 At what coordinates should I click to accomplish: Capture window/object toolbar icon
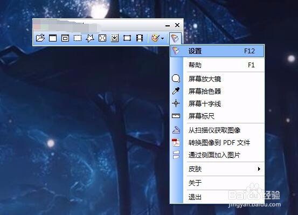pyautogui.click(x=65, y=38)
